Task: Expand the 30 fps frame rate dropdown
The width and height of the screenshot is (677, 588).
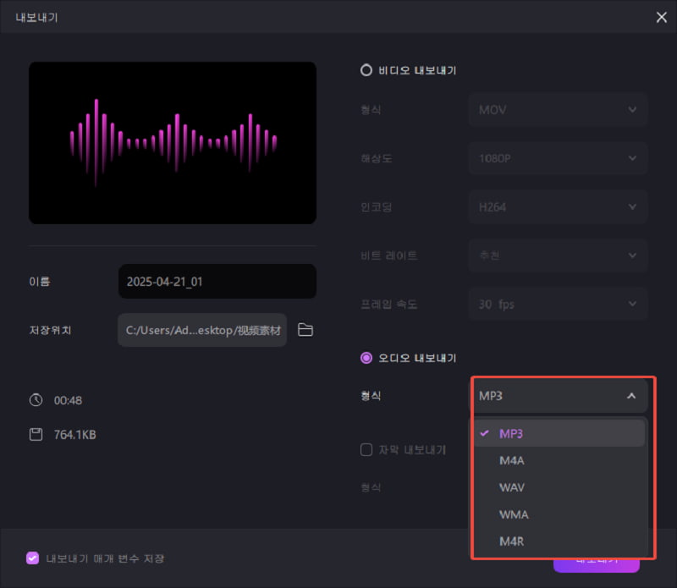Action: pyautogui.click(x=559, y=304)
